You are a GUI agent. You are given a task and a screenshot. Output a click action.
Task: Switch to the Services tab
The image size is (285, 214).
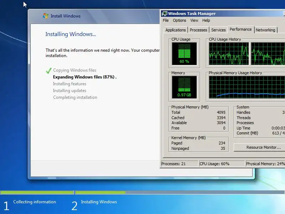(218, 30)
